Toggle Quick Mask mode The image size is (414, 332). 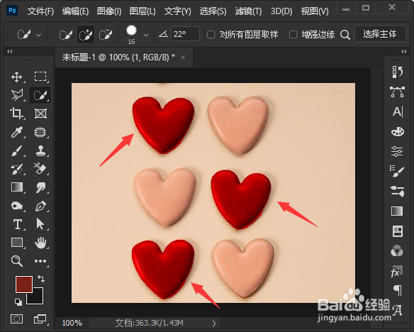tap(16, 319)
